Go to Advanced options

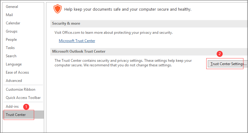[x=14, y=81]
